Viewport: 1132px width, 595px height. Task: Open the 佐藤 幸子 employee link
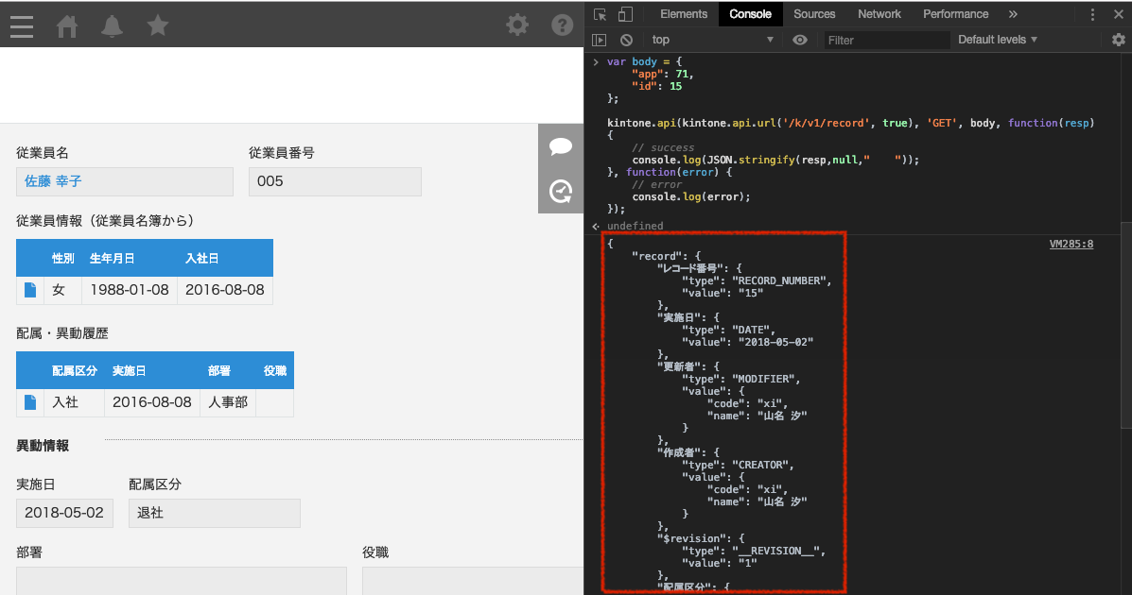coord(53,181)
